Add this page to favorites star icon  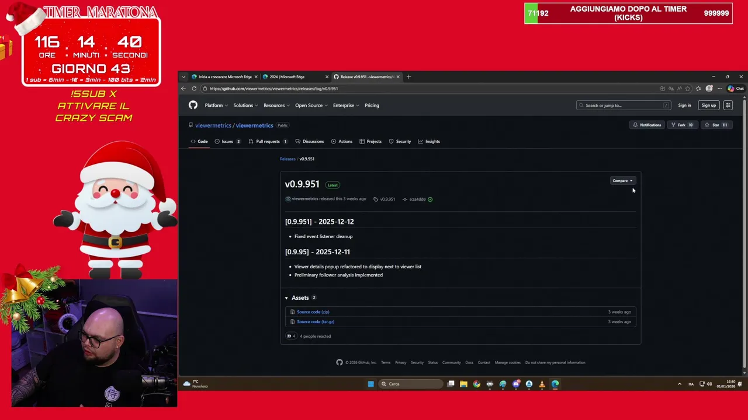click(x=688, y=89)
